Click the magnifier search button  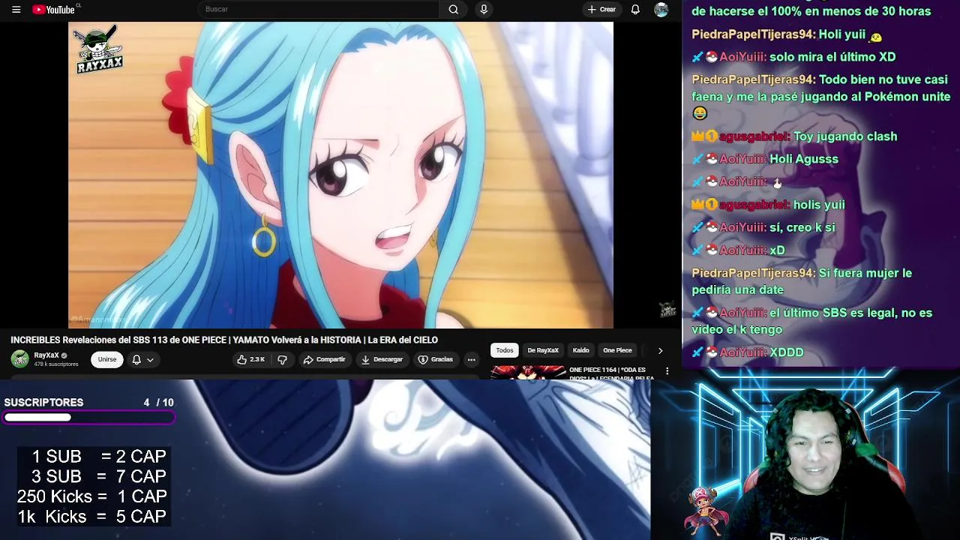pyautogui.click(x=454, y=9)
